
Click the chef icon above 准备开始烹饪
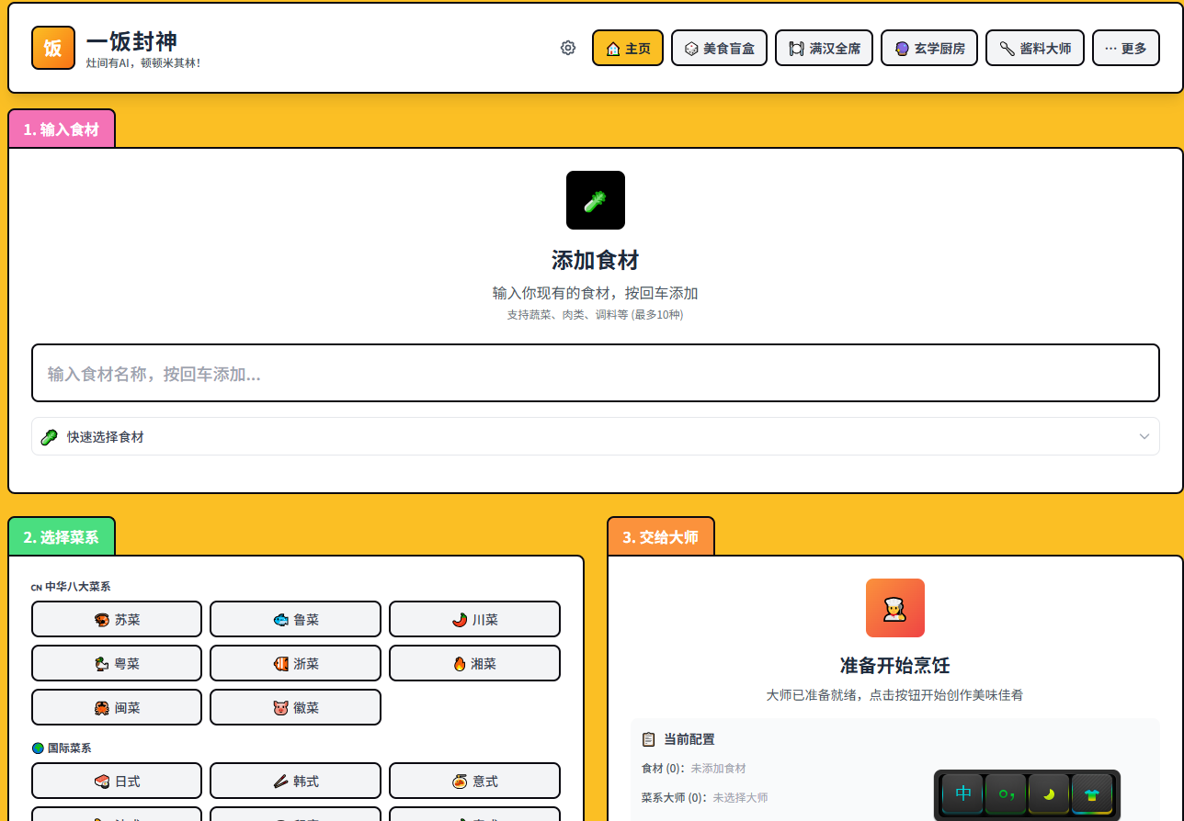pos(894,608)
